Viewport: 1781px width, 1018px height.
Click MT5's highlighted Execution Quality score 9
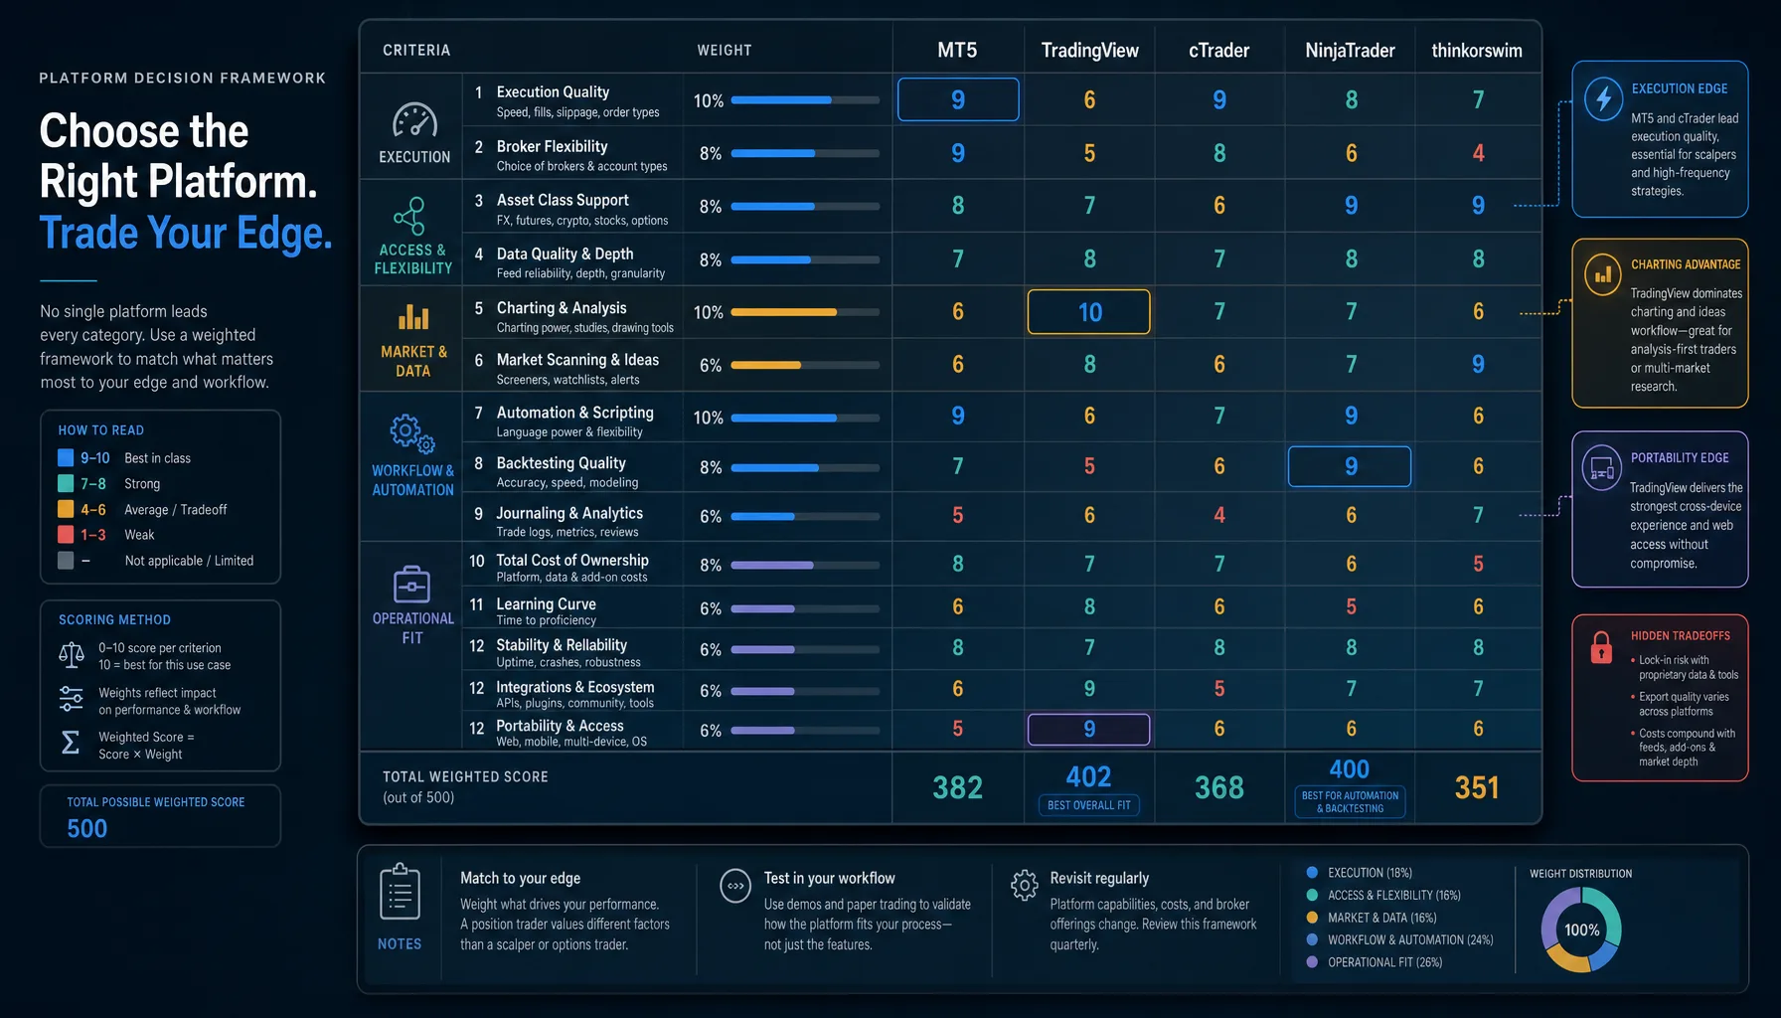958,99
